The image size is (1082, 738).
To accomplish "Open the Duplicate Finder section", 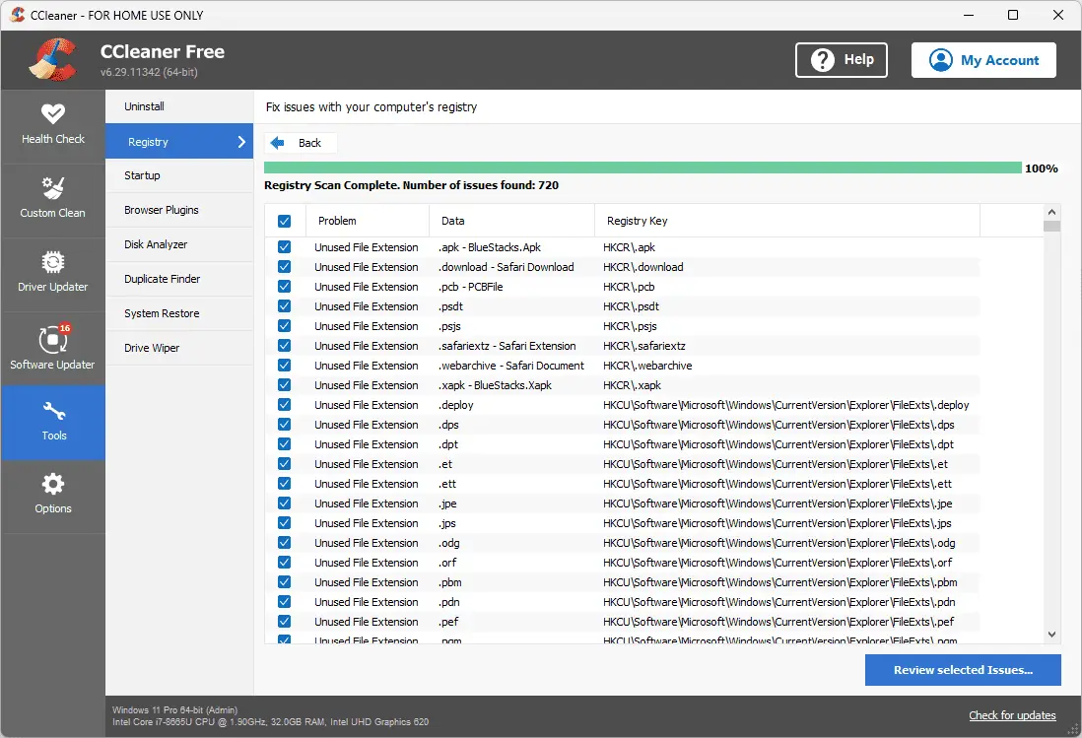I will [160, 279].
